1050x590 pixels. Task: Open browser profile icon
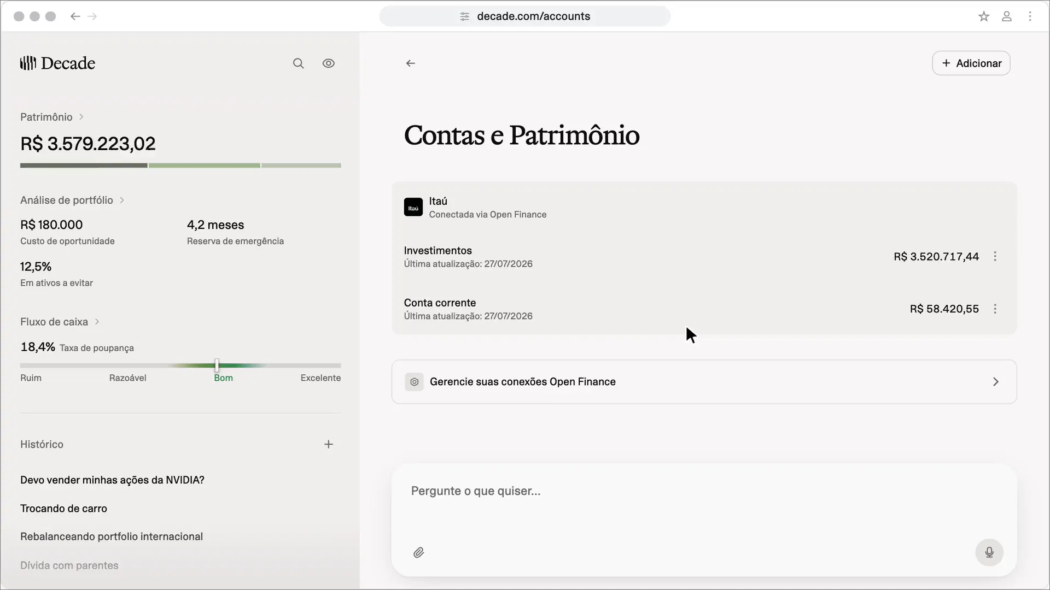[x=1007, y=16]
